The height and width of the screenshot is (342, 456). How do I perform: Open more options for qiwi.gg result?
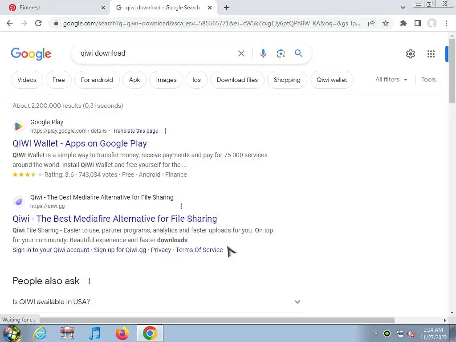(x=181, y=206)
